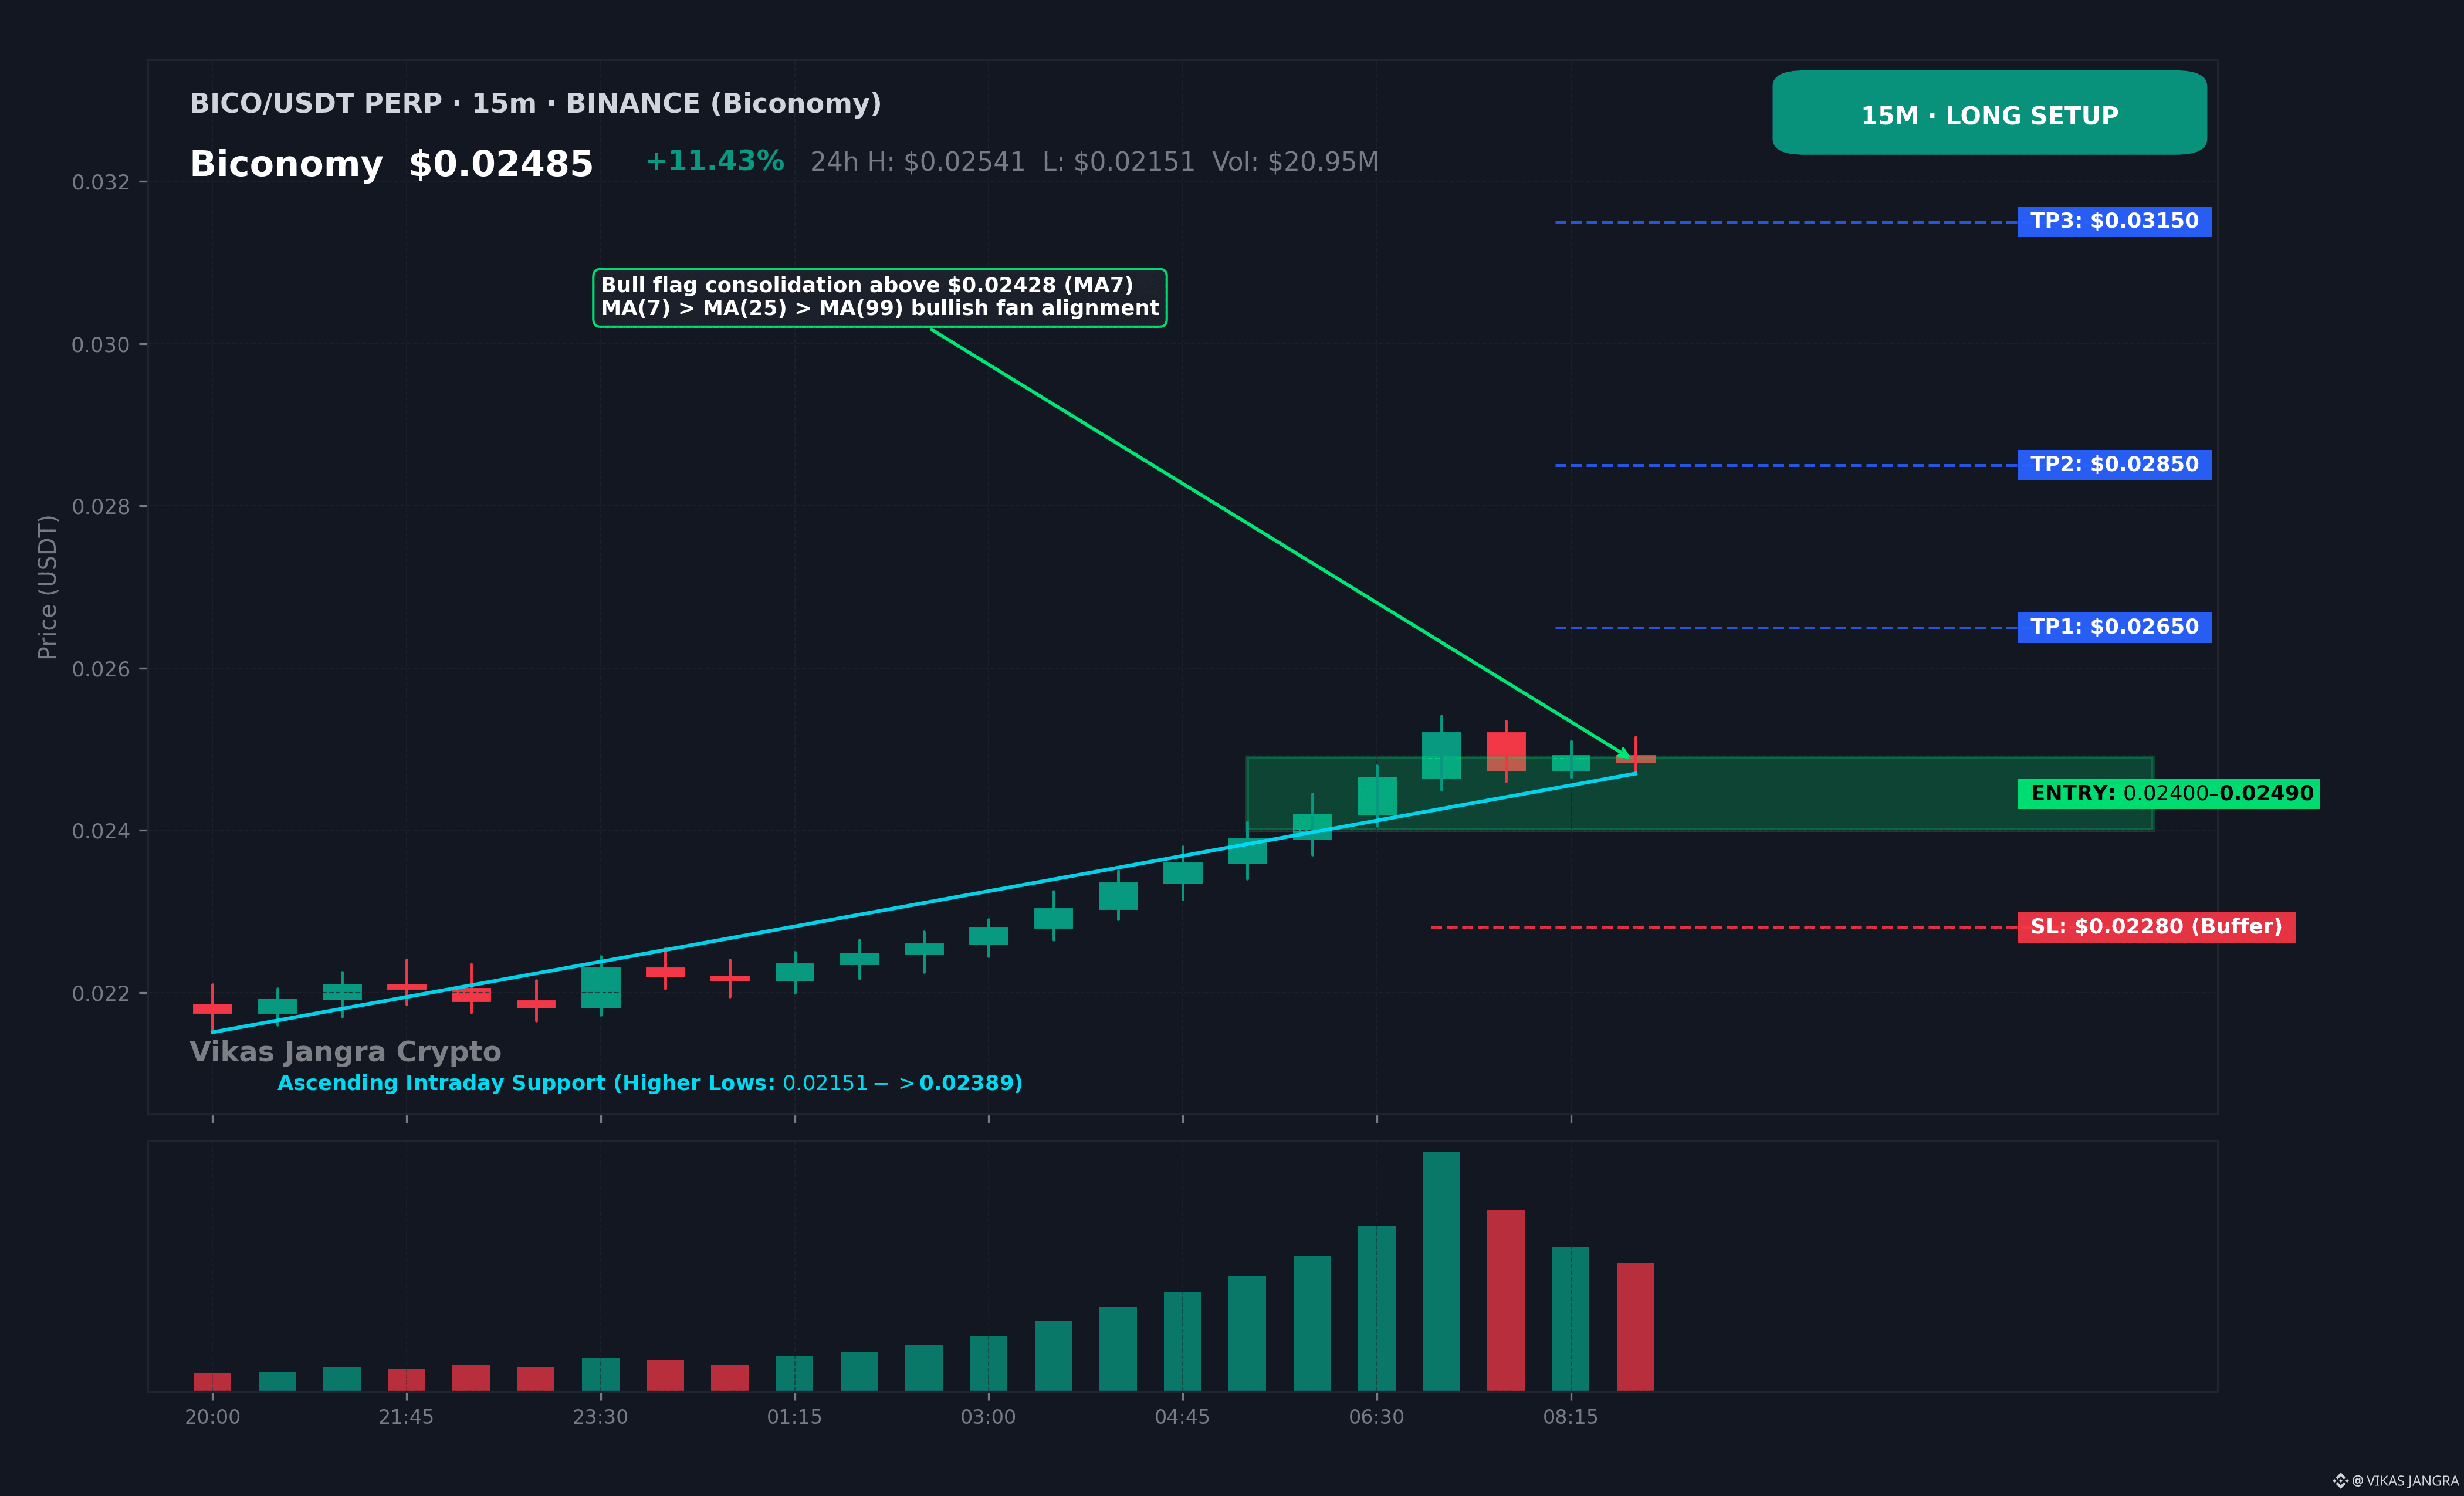Click the L: $0.02151 low value
The image size is (2464, 1496).
(x=1118, y=162)
